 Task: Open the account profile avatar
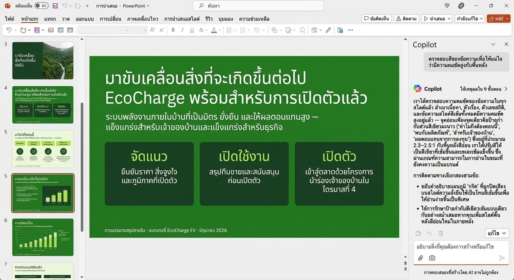[x=461, y=6]
